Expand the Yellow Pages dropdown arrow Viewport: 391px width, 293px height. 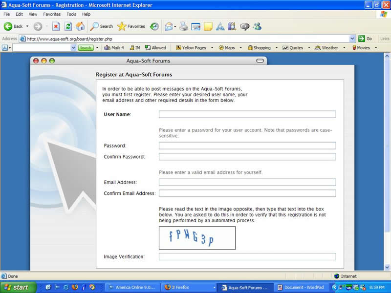[x=212, y=47]
